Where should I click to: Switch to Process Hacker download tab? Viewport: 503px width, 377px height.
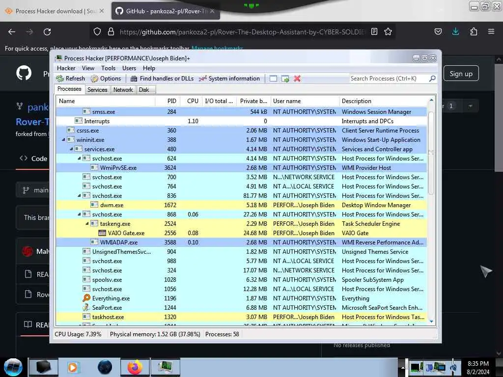tap(55, 11)
